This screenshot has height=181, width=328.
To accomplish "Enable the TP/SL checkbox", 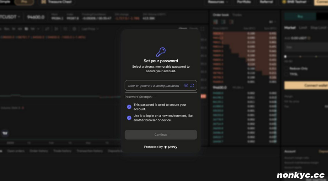I will (286, 74).
